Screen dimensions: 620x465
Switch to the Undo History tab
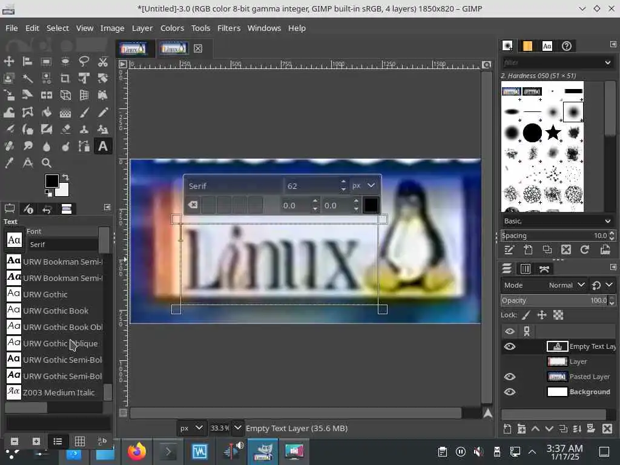47,209
